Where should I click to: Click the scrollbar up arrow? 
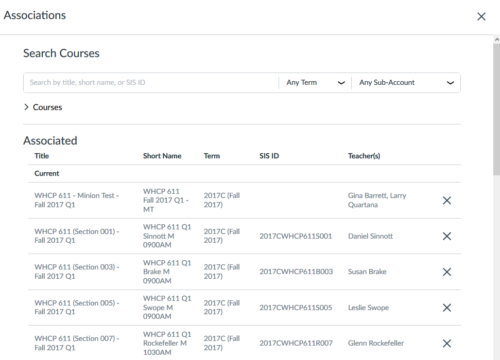496,38
